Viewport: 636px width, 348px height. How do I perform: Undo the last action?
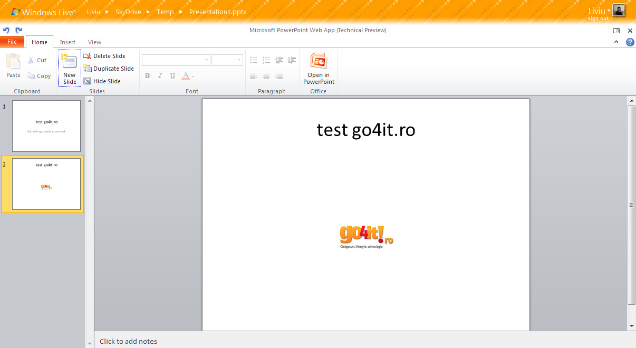(7, 31)
